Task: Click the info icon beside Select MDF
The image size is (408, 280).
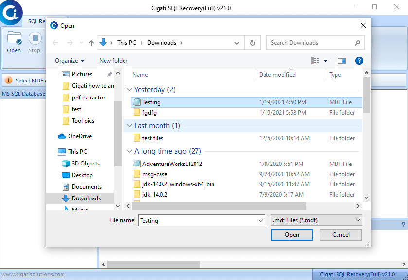Action: 8,80
